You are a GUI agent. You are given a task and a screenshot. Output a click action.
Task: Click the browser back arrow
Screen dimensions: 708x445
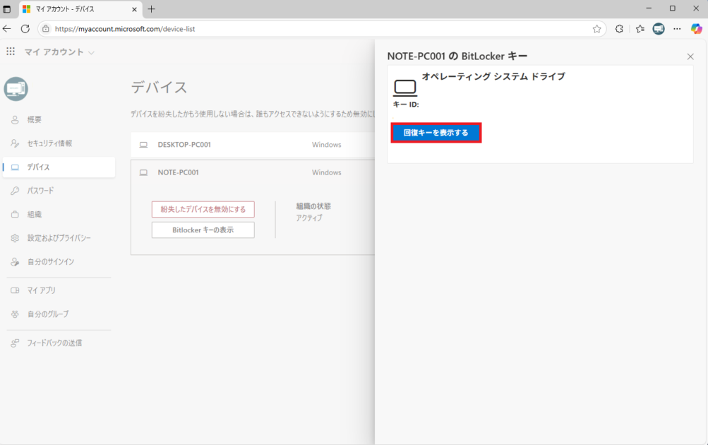click(x=7, y=29)
